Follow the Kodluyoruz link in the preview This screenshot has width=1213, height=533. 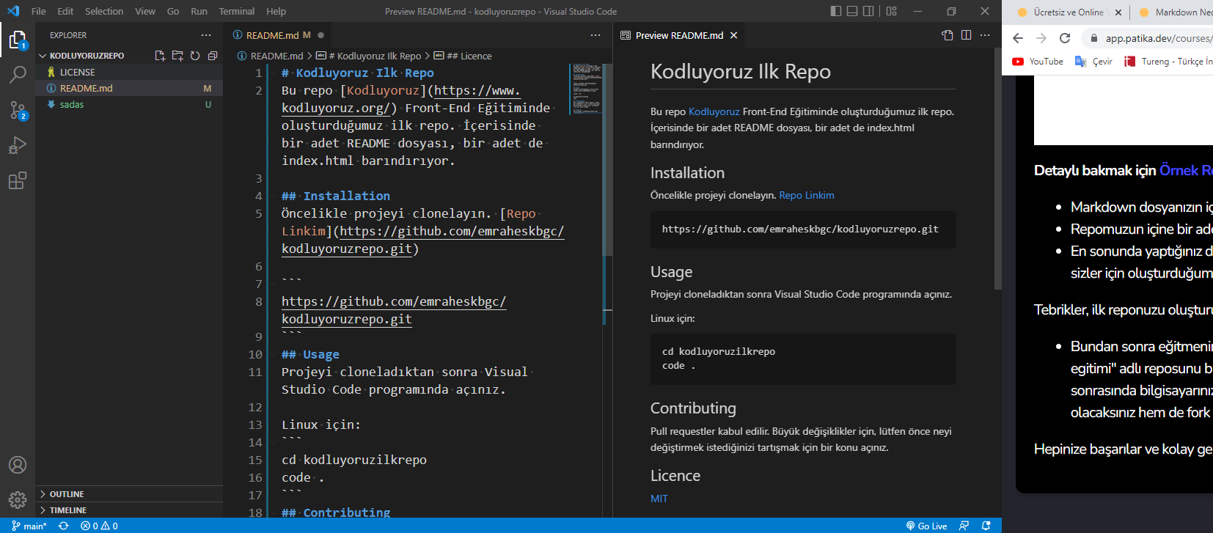(714, 111)
